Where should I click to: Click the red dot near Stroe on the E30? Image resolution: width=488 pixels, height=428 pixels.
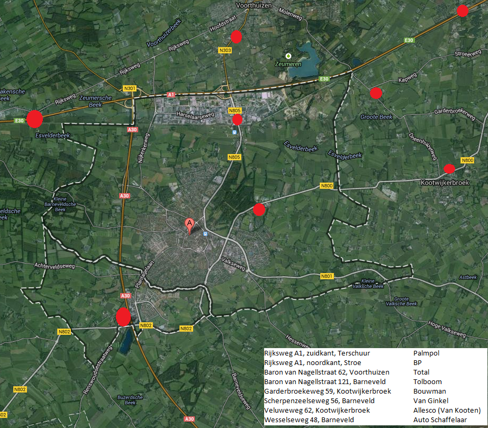point(463,11)
